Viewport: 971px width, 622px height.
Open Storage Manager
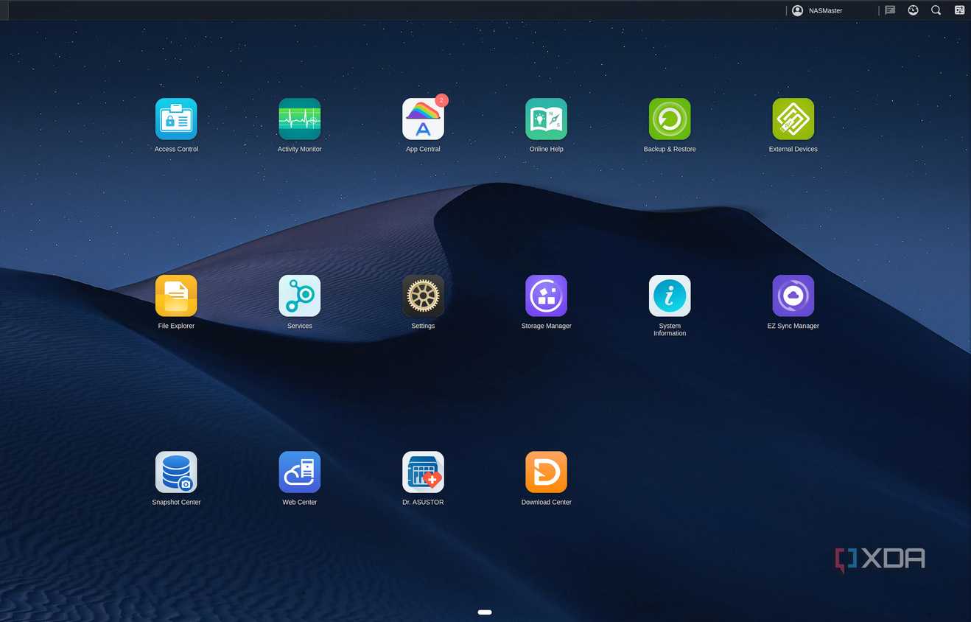[547, 296]
